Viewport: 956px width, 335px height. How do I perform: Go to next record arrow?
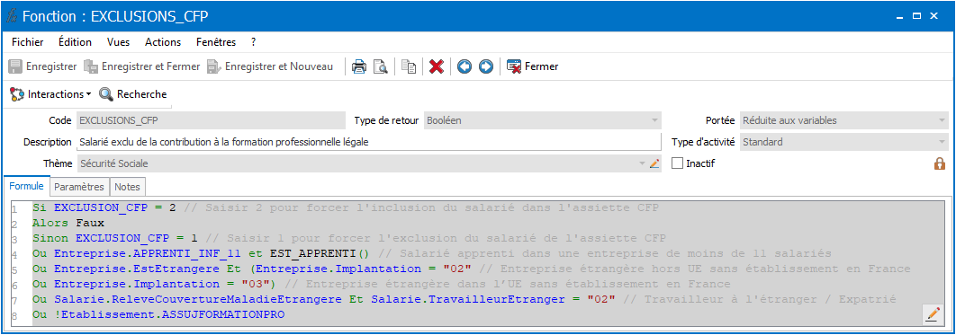point(485,66)
